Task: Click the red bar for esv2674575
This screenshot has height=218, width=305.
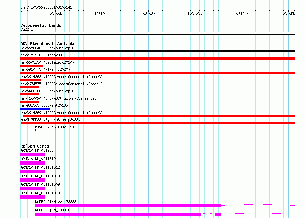Action: 29,87
